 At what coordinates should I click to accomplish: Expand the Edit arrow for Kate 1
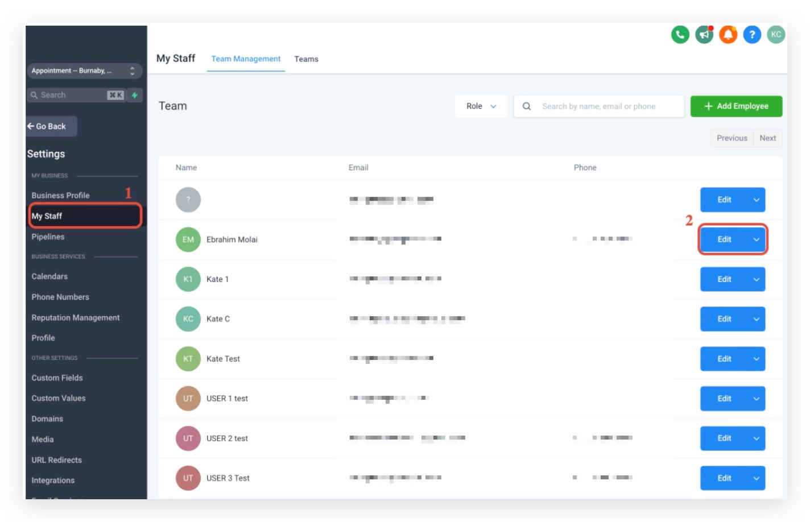coord(757,279)
